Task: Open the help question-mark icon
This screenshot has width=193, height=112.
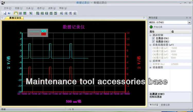Action: coord(9,13)
